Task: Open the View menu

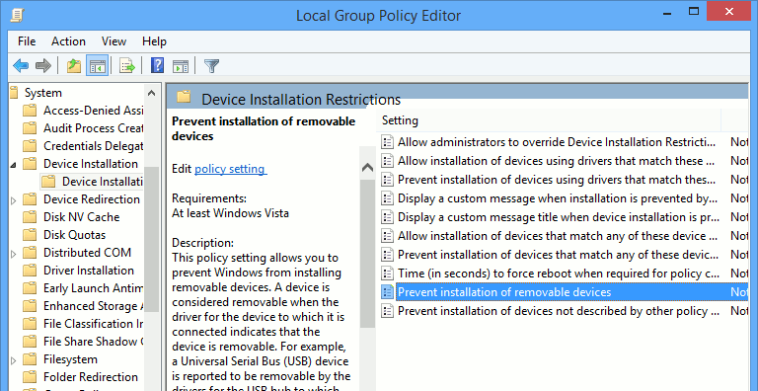Action: click(114, 41)
